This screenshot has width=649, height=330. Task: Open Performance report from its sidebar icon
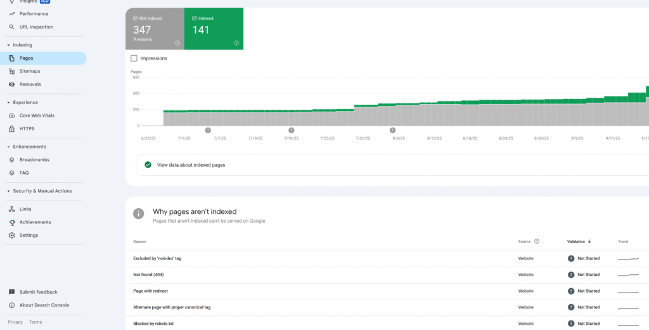[11, 14]
